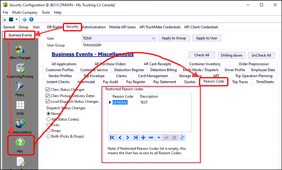This screenshot has height=170, width=282.
Task: Open the dropdown arrow beside the toolbar screen icon
Action: pos(17,19)
